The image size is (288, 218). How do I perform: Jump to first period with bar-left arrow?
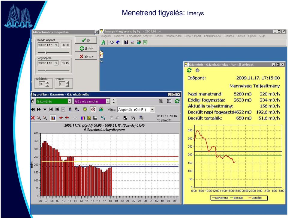(x=51, y=110)
